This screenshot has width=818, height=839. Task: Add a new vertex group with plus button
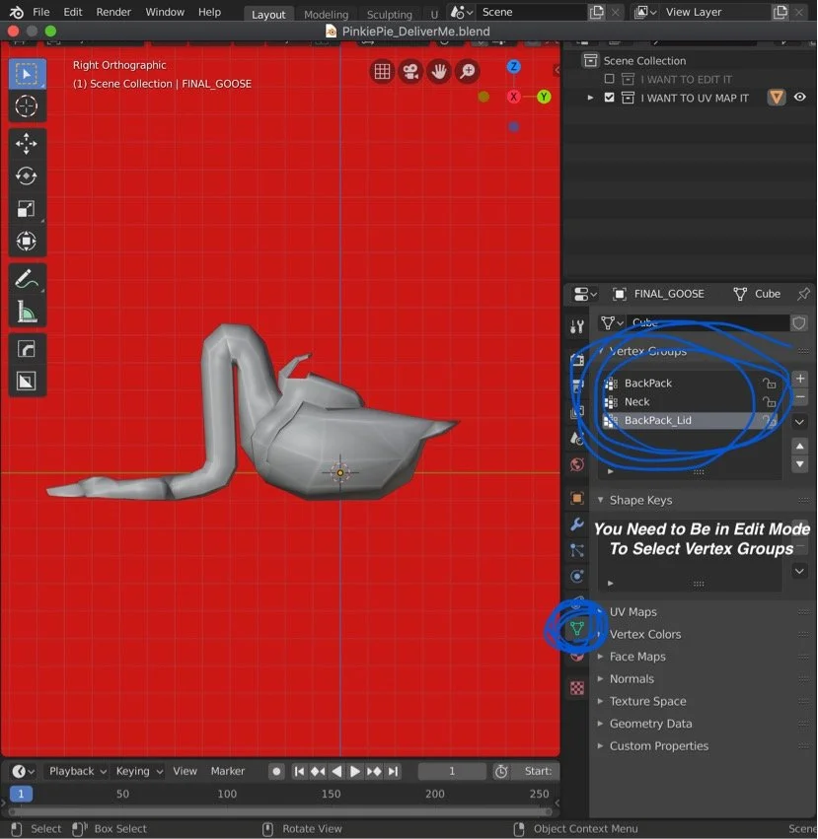pos(800,379)
